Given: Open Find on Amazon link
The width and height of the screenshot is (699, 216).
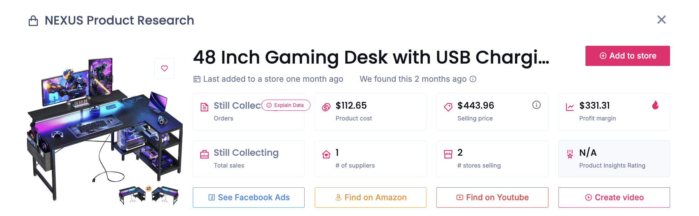Looking at the screenshot, I should click(370, 197).
